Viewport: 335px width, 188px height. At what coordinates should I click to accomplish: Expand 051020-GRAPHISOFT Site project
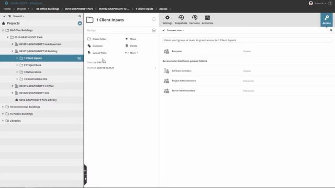13,93
